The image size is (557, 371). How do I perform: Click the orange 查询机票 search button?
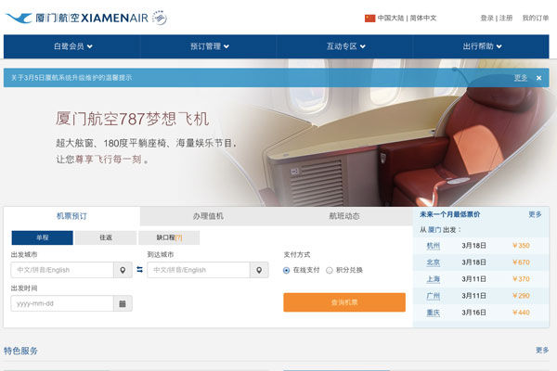(x=344, y=302)
